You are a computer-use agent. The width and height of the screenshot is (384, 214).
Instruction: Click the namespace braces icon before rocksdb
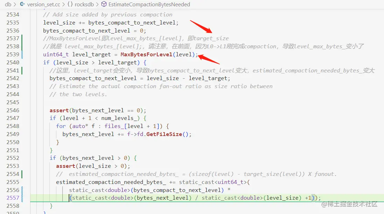(x=70, y=4)
